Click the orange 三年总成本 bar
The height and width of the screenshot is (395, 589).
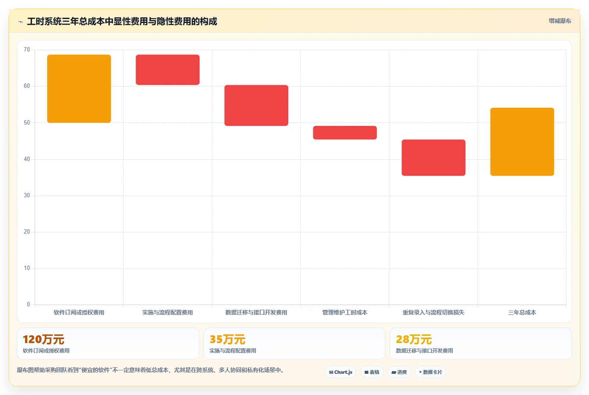[522, 142]
